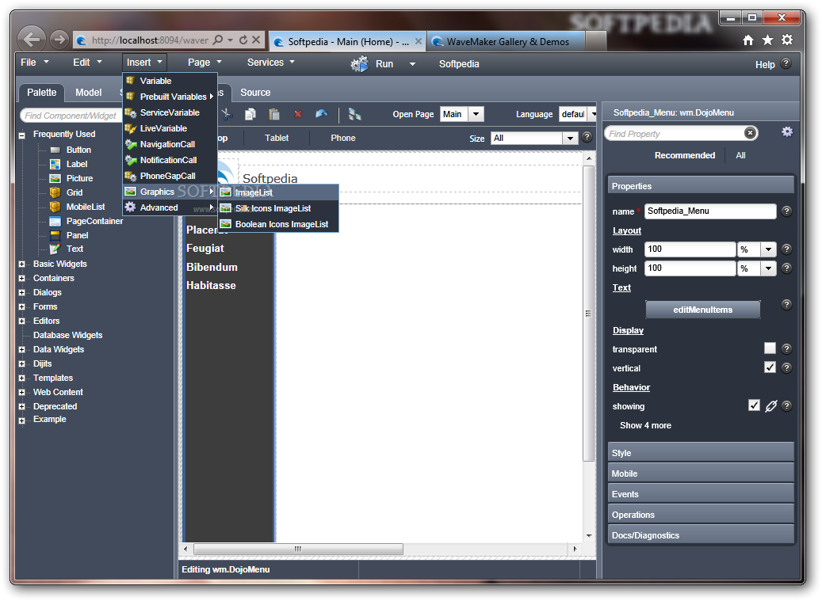Open the File menu

[35, 63]
